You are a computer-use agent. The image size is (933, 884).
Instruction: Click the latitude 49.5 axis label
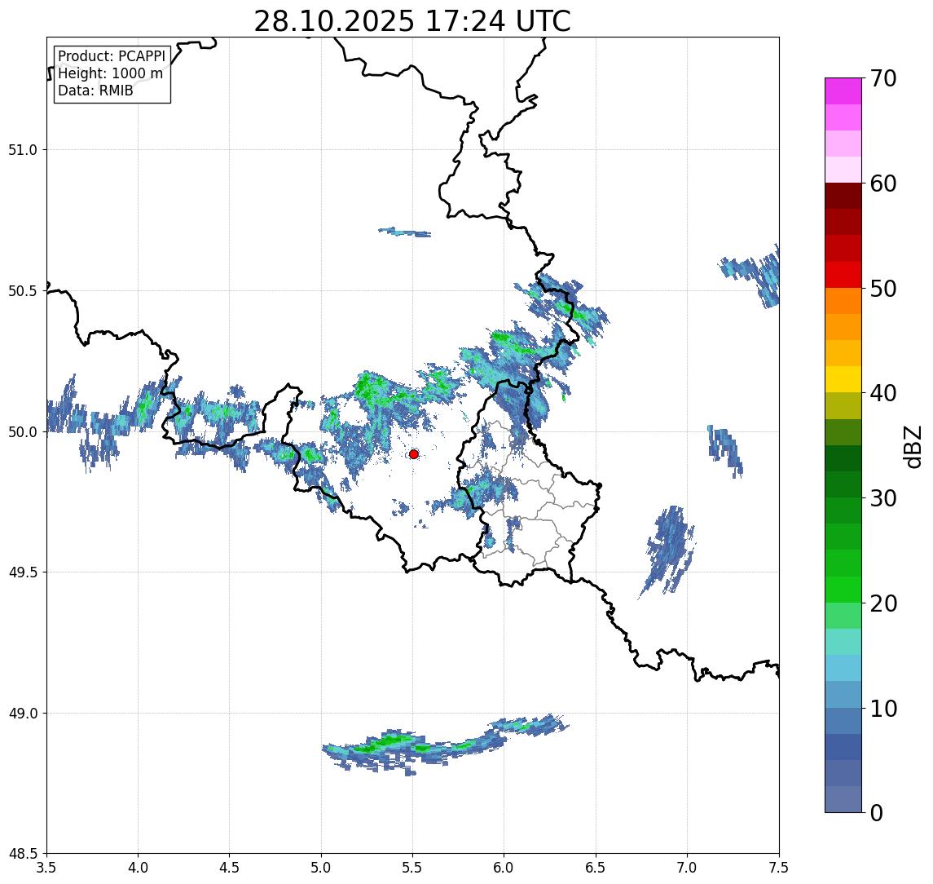pyautogui.click(x=22, y=572)
